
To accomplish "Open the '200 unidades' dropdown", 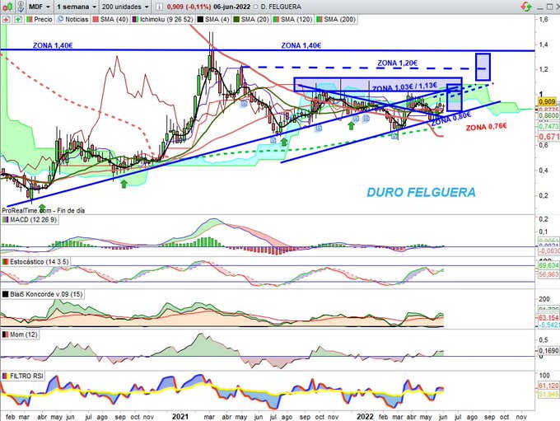I will coord(124,7).
